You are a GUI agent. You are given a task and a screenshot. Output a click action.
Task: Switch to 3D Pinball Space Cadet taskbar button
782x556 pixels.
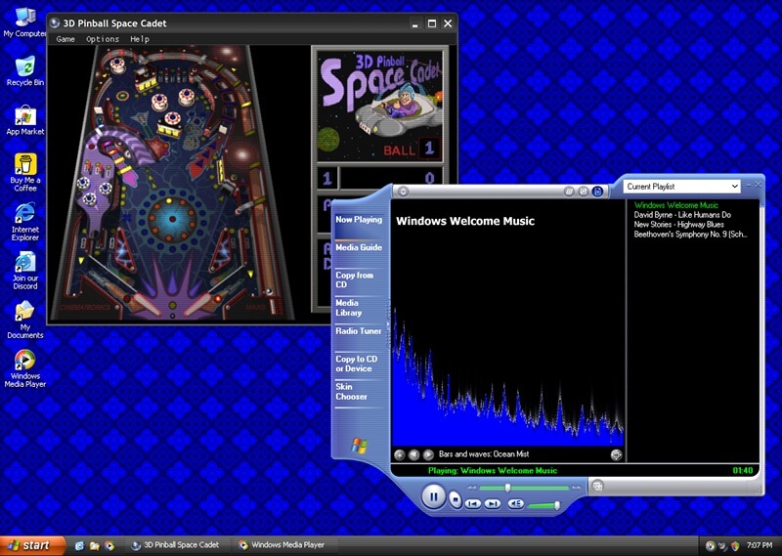pyautogui.click(x=176, y=545)
